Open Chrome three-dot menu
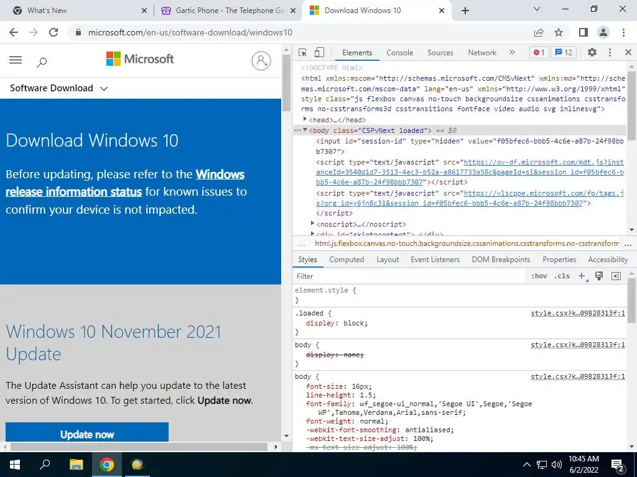637x477 pixels. tap(623, 32)
